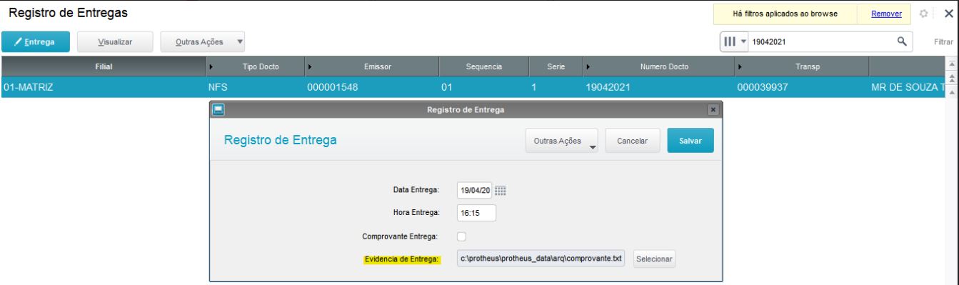
Task: Click the Selecionar button
Action: tap(654, 259)
